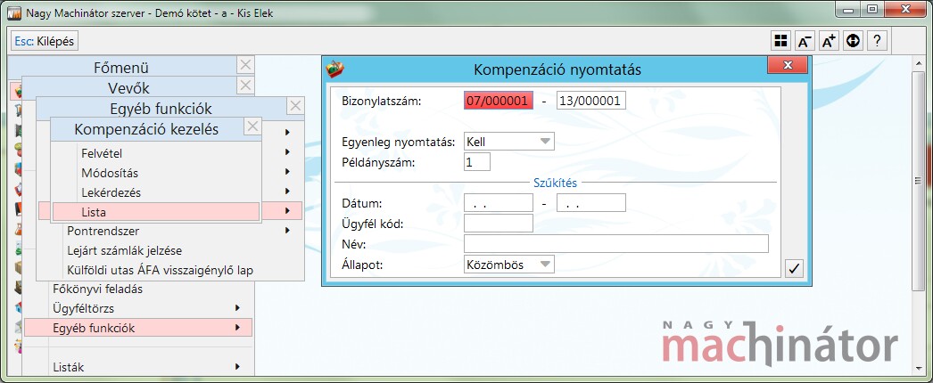
Task: Open the Pontrendszer menu entry
Action: click(103, 231)
